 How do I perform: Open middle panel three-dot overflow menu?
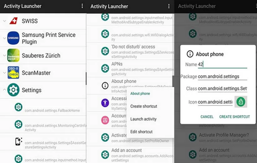pyautogui.click(x=169, y=6)
